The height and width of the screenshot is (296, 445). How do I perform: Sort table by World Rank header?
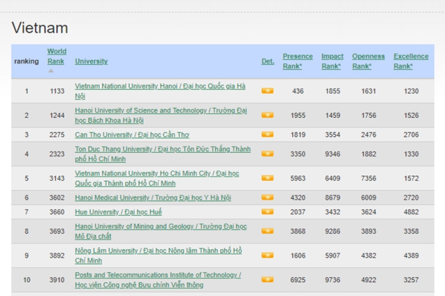pyautogui.click(x=57, y=56)
